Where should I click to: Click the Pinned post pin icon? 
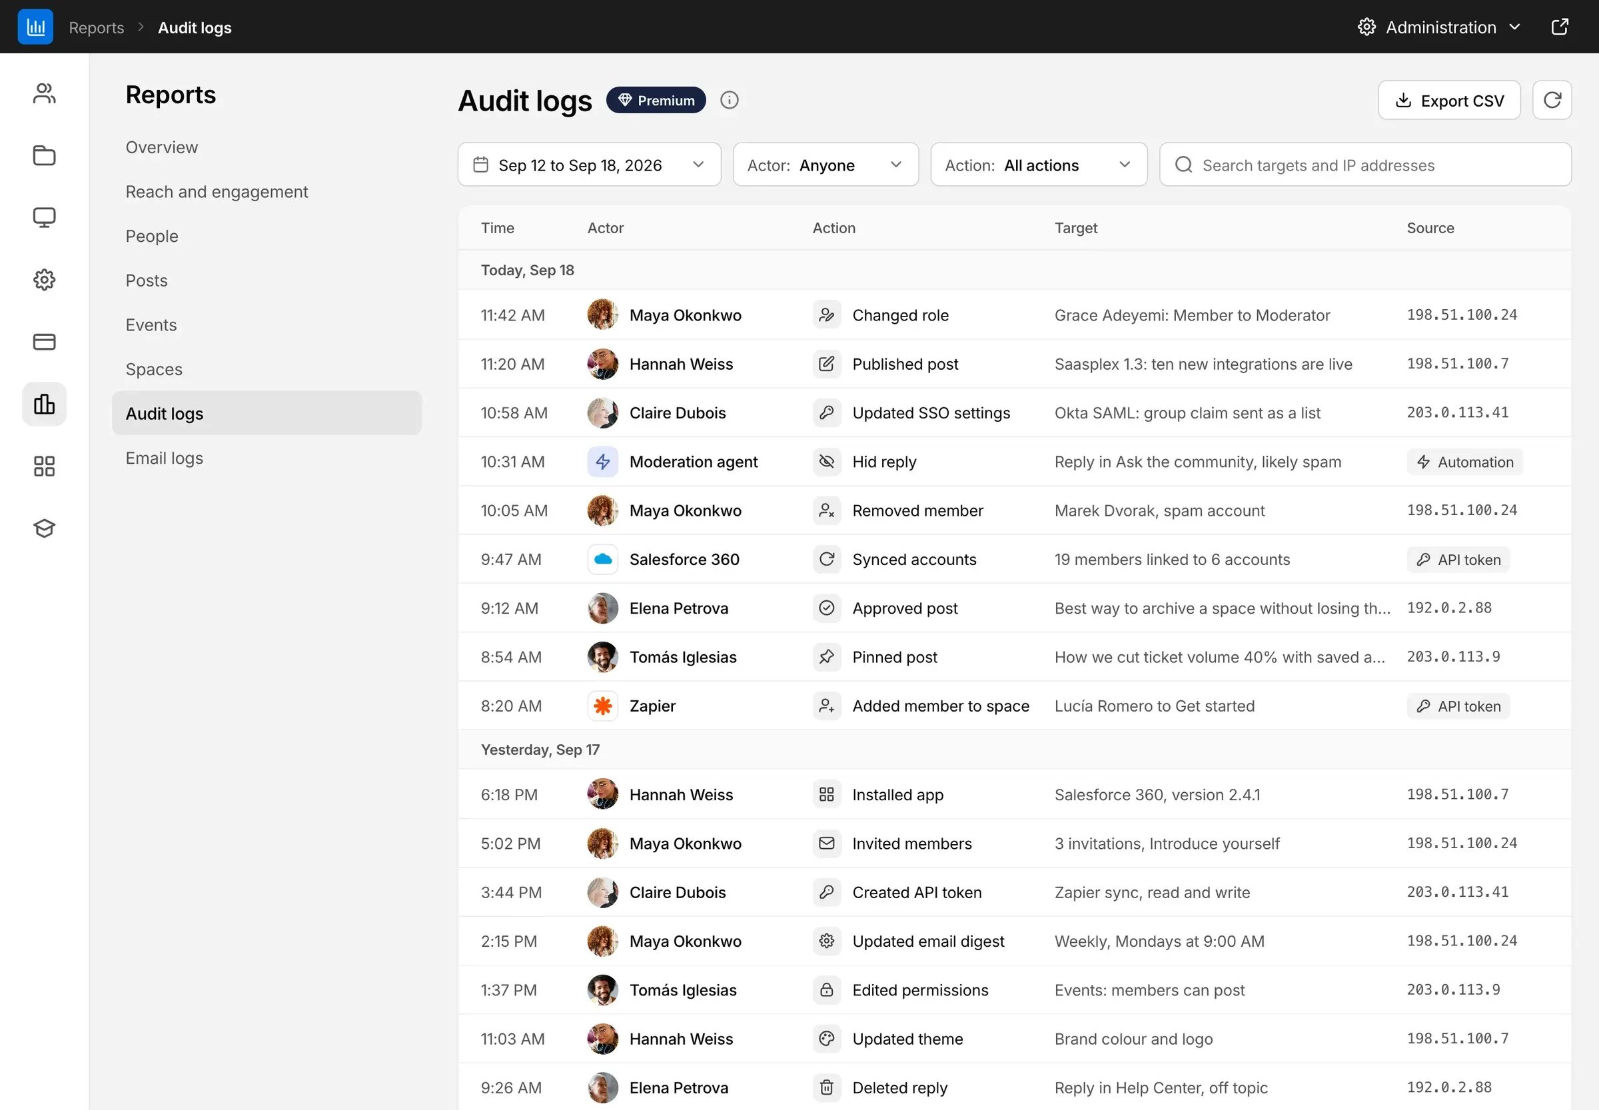tap(826, 656)
